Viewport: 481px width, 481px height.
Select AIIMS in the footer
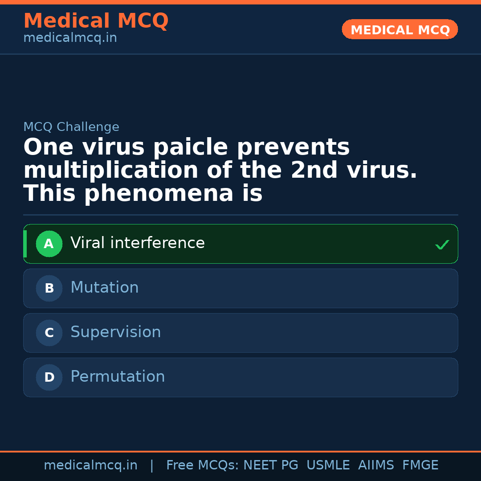point(376,465)
